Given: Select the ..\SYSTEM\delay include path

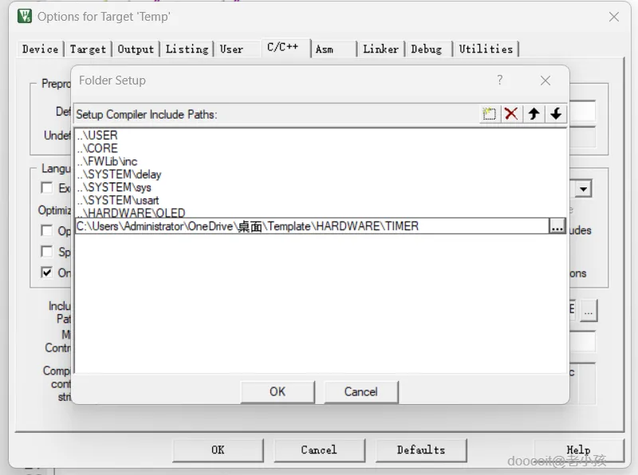Looking at the screenshot, I should click(x=119, y=175).
